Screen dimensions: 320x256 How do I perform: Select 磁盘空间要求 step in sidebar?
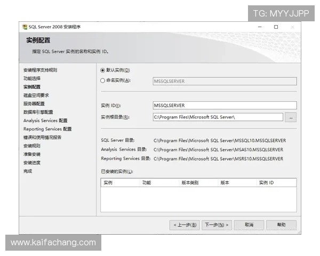point(36,95)
